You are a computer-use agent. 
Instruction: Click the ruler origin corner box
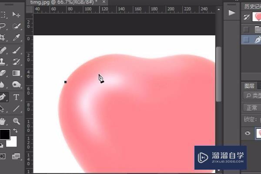tap(30, 10)
